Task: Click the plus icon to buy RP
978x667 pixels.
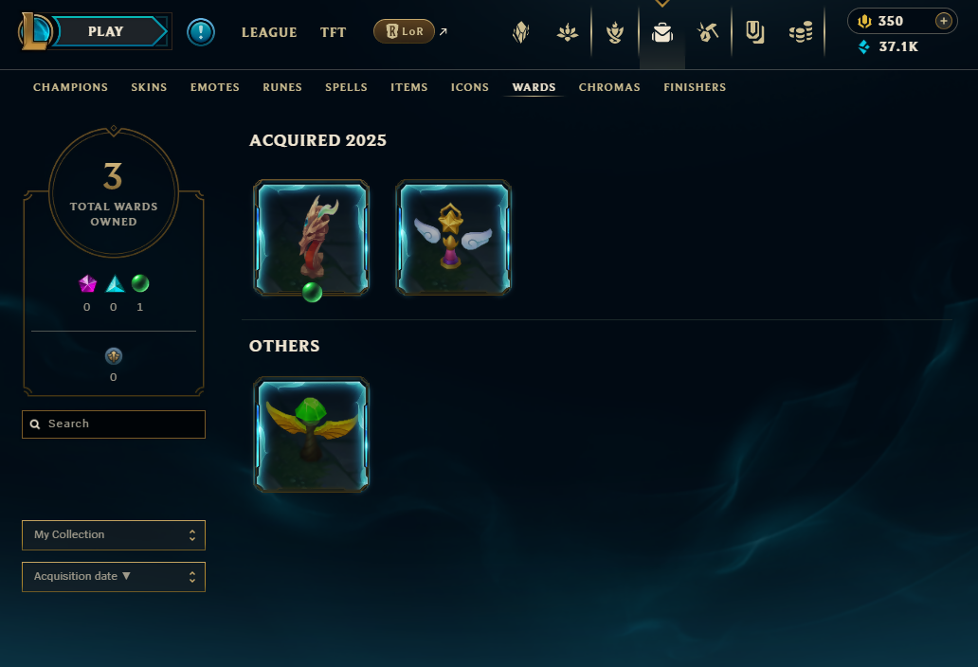Action: click(944, 21)
